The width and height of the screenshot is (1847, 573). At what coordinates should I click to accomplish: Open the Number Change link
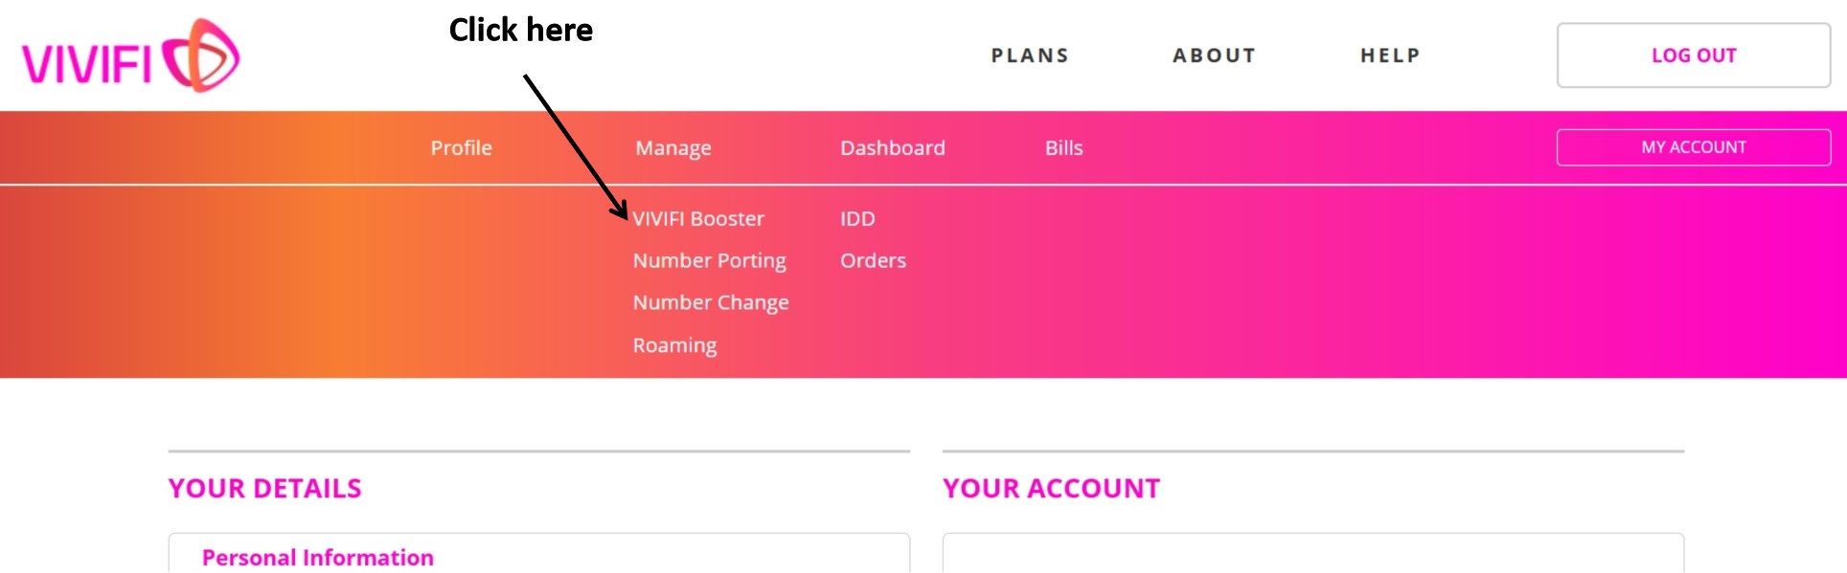[711, 303]
